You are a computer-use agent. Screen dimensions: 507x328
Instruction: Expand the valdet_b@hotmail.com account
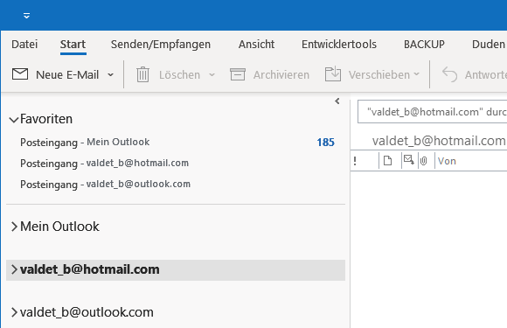tap(14, 269)
